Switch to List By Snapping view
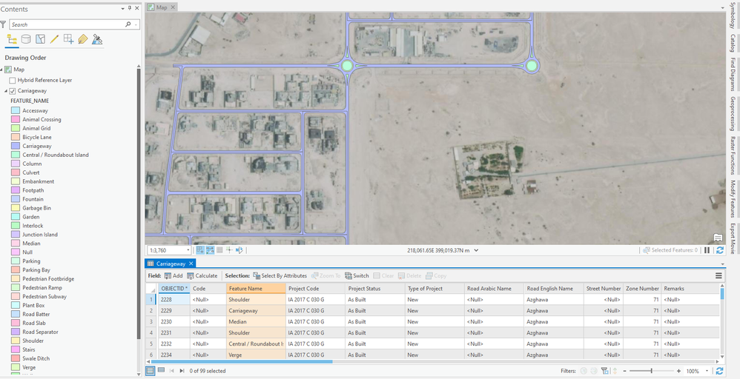The width and height of the screenshot is (740, 379). (x=68, y=39)
